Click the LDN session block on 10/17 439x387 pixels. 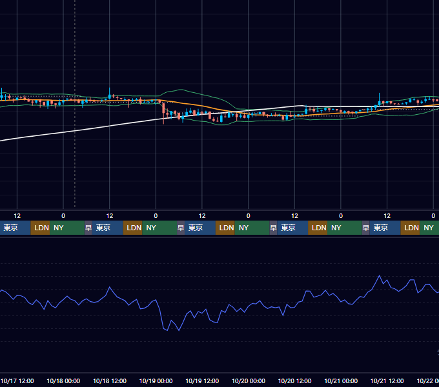pos(40,228)
